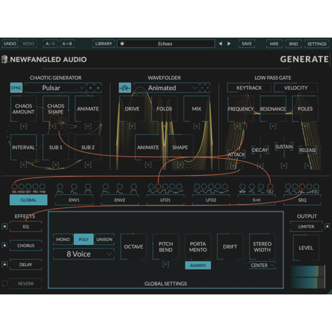Open the modulation assign [+] under Chaos Amount
This screenshot has width=332, height=332.
click(x=24, y=126)
